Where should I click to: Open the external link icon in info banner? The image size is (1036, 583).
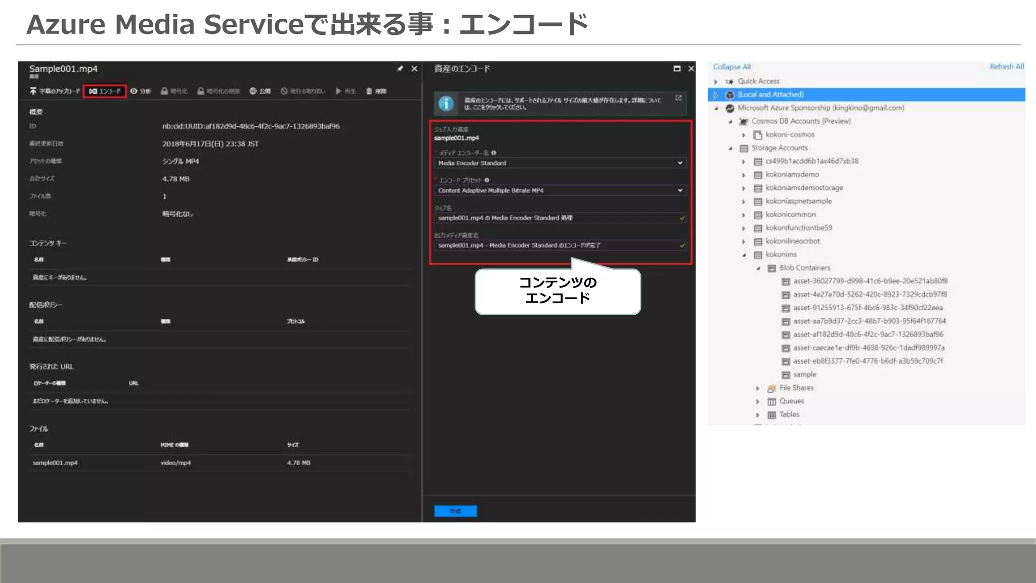pos(678,98)
